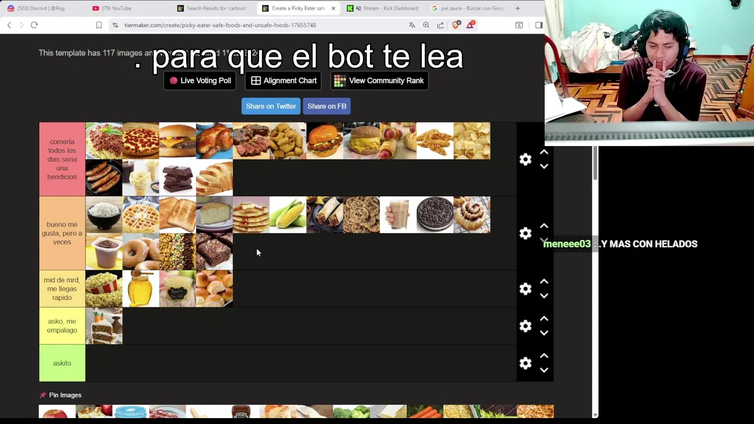Screen dimensions: 754x424
Task: Select the white rice bowl image
Action: click(104, 215)
